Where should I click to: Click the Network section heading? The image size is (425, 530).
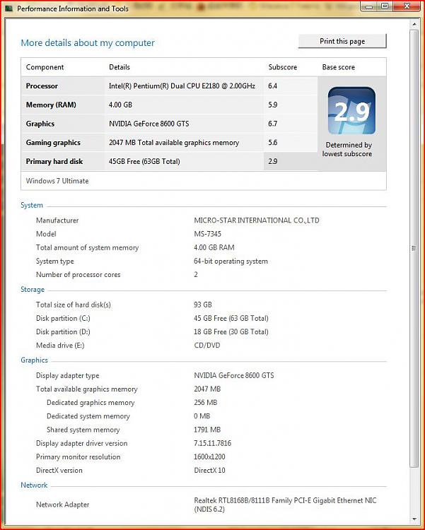34,485
